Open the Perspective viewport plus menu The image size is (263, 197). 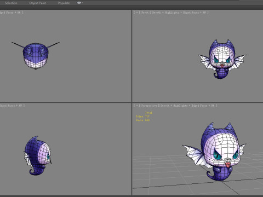137,106
